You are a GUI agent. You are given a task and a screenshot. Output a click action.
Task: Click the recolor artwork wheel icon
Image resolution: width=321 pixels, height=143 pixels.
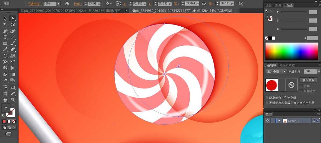pos(67,4)
